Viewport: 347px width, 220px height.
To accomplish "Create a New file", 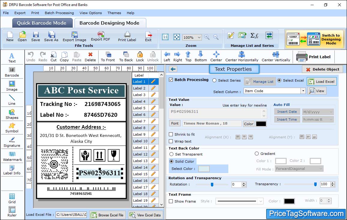I will (10, 37).
